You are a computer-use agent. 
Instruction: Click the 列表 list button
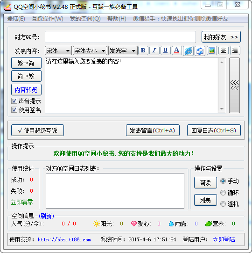tap(205, 200)
